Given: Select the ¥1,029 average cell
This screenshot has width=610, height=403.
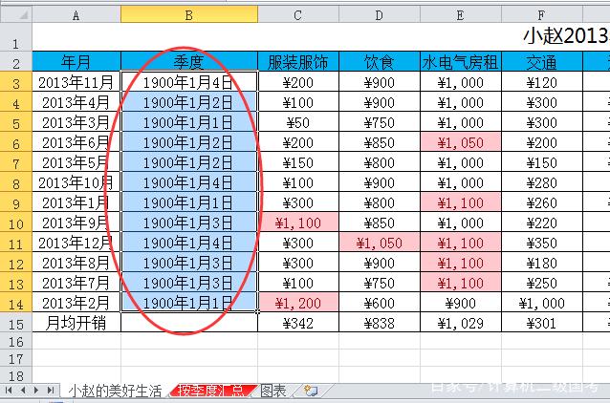Looking at the screenshot, I should [461, 322].
